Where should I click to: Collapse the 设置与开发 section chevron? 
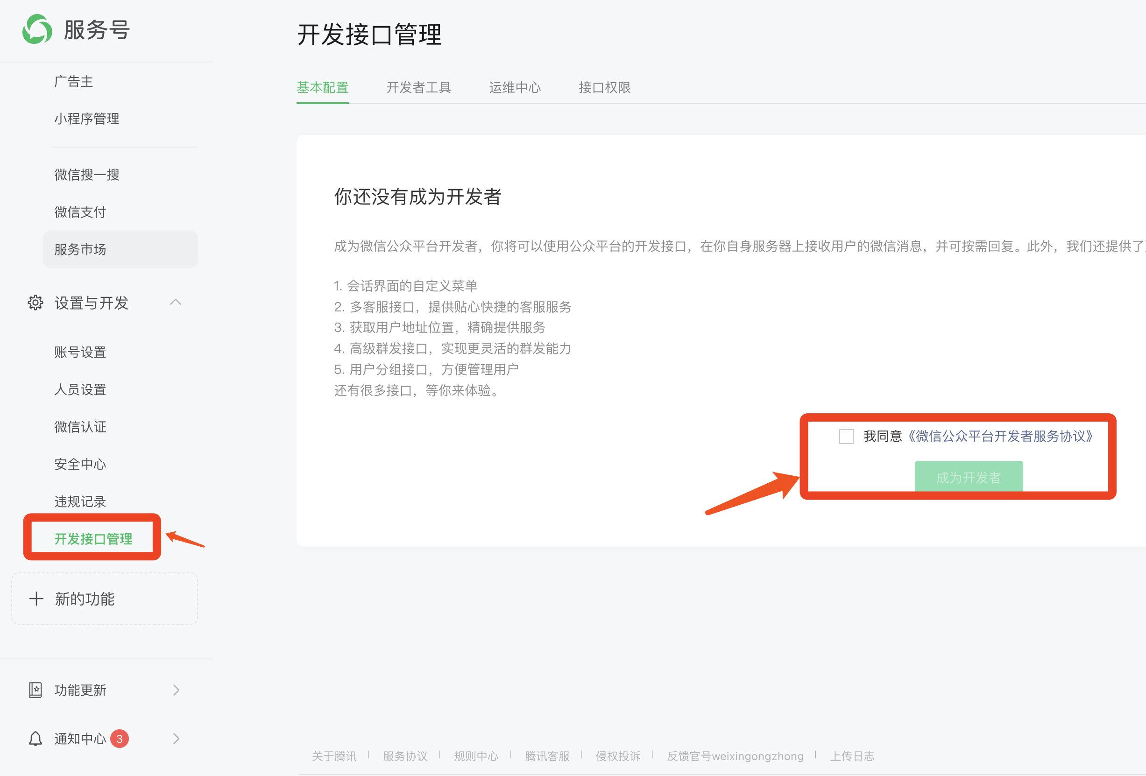coord(176,302)
